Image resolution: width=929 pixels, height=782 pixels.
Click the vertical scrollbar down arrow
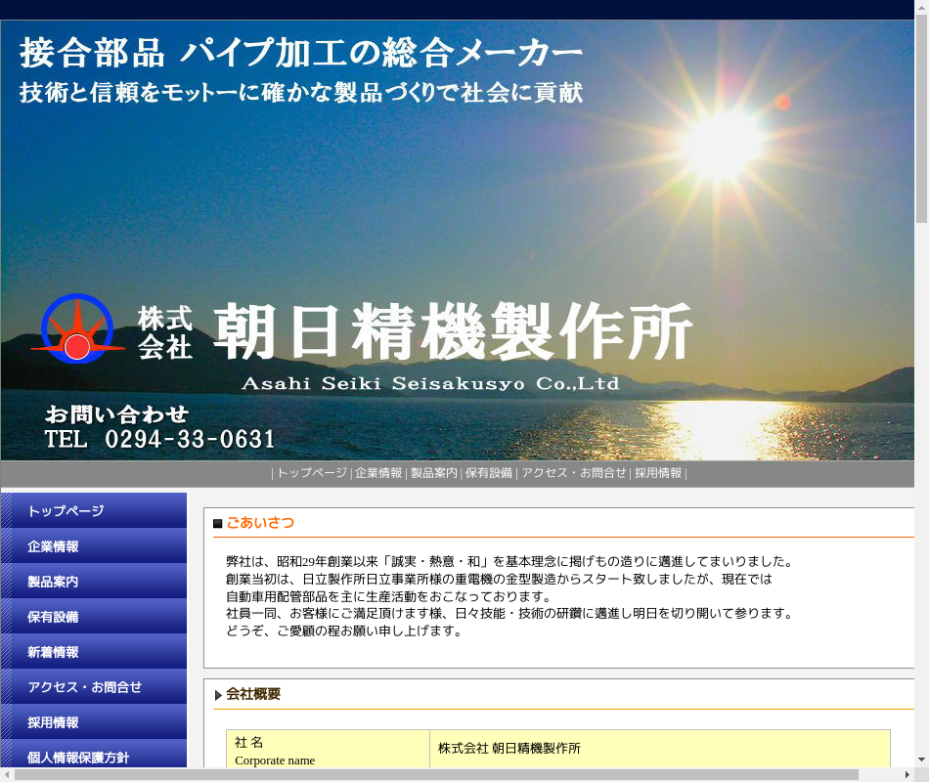pos(921,760)
